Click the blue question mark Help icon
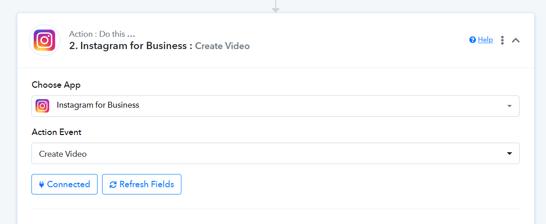546x224 pixels. [x=473, y=40]
